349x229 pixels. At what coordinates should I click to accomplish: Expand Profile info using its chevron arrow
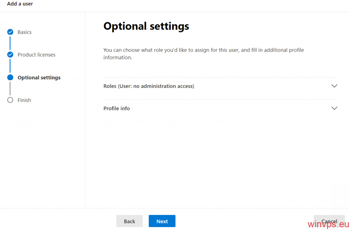[x=334, y=108]
